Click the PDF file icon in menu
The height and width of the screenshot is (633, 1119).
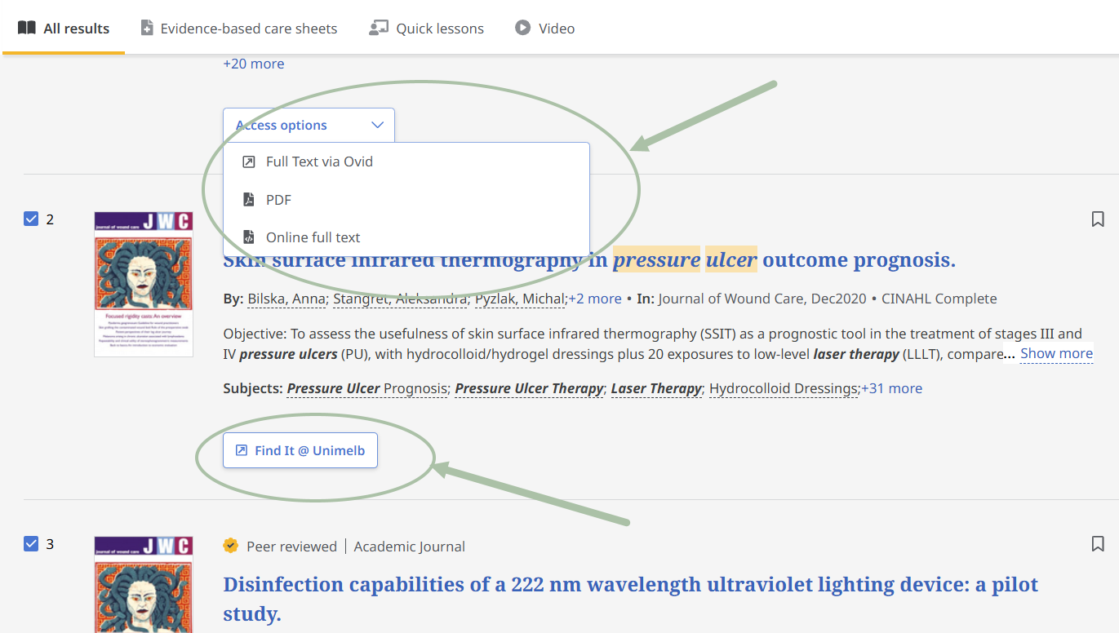(x=249, y=200)
